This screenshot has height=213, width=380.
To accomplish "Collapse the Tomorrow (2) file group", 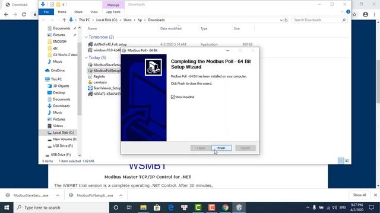I will 86,37.
